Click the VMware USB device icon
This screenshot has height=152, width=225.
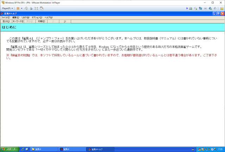tap(215, 8)
